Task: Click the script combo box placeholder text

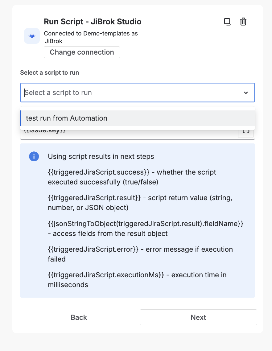Action: tap(59, 93)
